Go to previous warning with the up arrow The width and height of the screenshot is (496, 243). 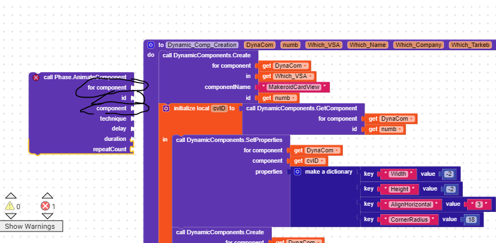(11, 196)
